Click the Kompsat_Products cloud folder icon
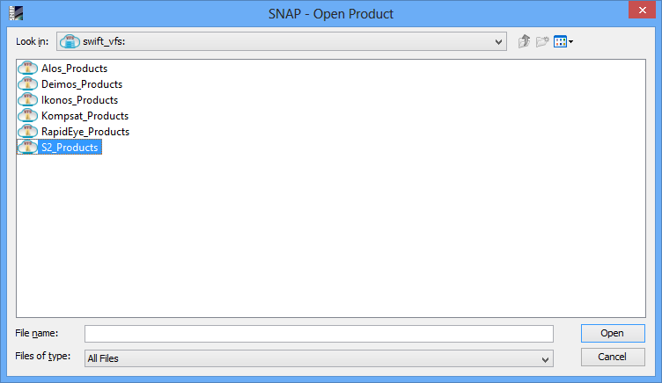Viewport: 662px width, 383px height. coord(27,115)
